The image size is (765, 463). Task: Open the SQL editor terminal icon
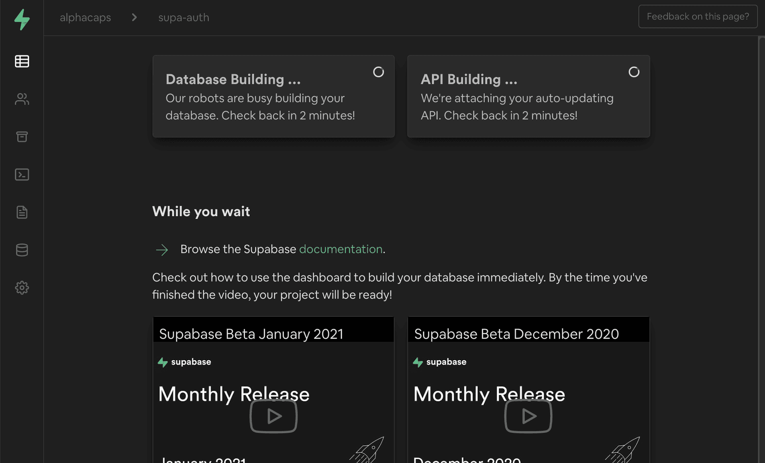click(22, 175)
